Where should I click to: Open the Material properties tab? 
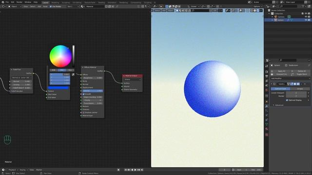[x=267, y=129]
